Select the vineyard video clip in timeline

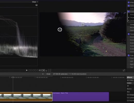click(26, 97)
